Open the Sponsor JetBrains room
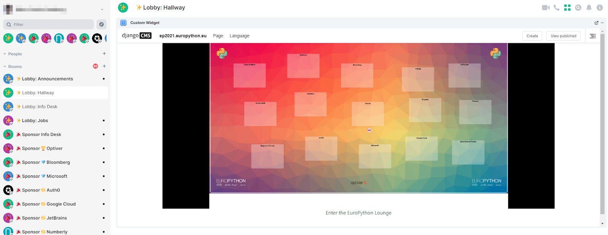The width and height of the screenshot is (608, 235). point(55,218)
